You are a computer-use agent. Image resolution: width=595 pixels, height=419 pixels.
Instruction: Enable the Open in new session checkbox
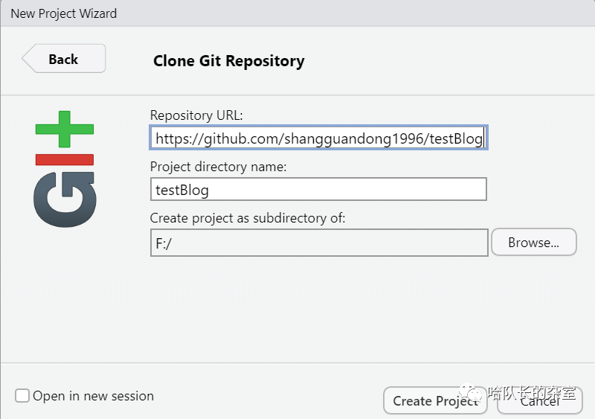pos(22,395)
